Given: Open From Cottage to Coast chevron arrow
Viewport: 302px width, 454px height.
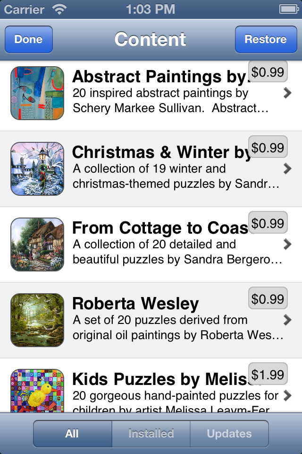Looking at the screenshot, I should pos(287,244).
